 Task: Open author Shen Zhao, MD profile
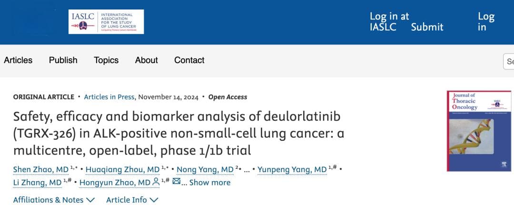click(40, 170)
